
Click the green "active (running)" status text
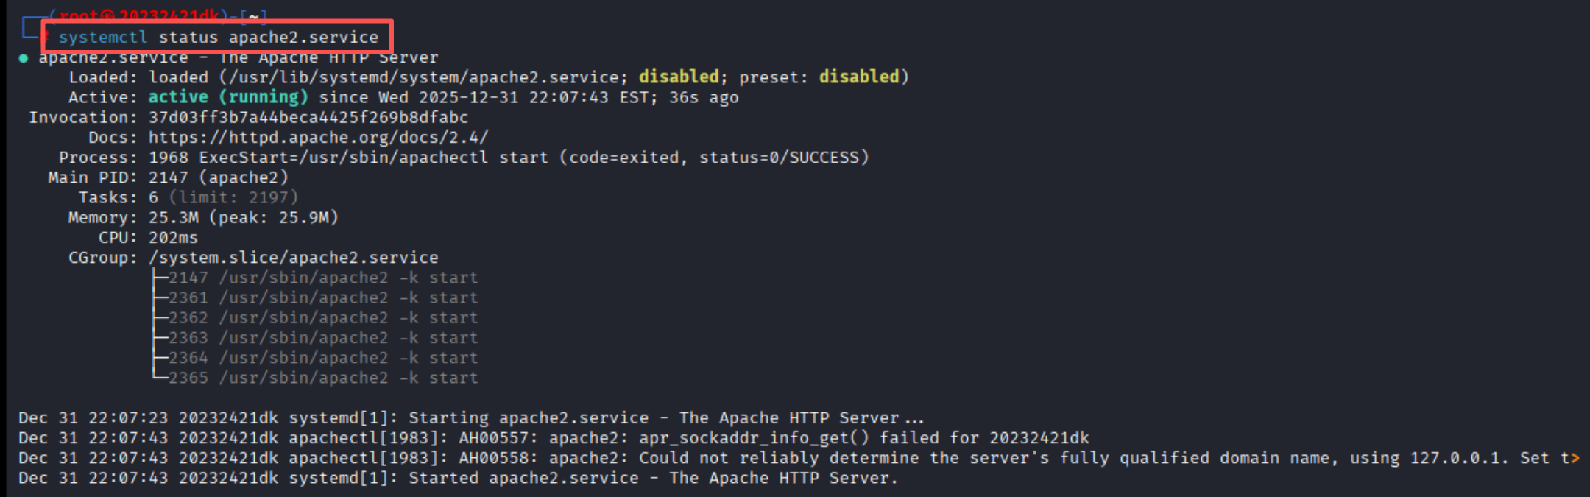228,97
